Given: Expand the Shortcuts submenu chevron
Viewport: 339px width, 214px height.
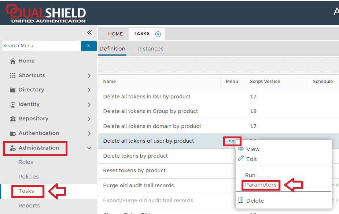Looking at the screenshot, I should [89, 76].
